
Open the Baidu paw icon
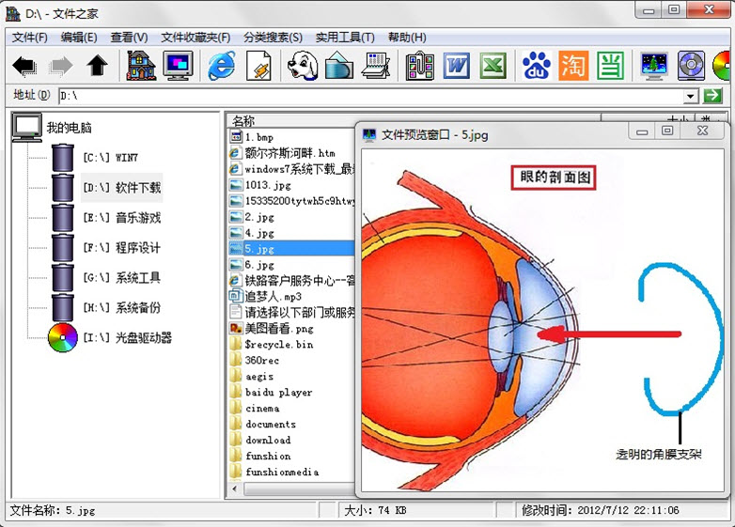point(538,66)
